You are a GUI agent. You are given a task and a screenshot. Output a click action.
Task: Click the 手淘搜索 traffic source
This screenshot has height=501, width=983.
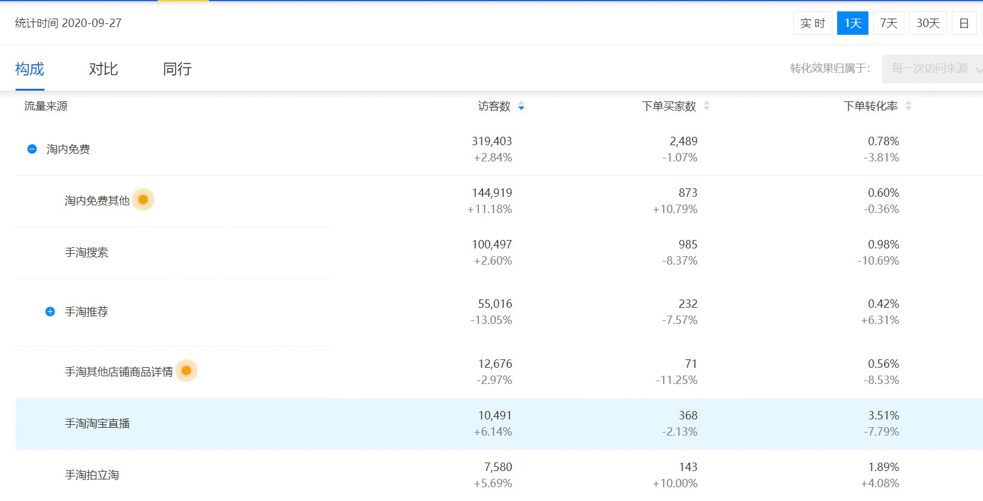tap(86, 253)
